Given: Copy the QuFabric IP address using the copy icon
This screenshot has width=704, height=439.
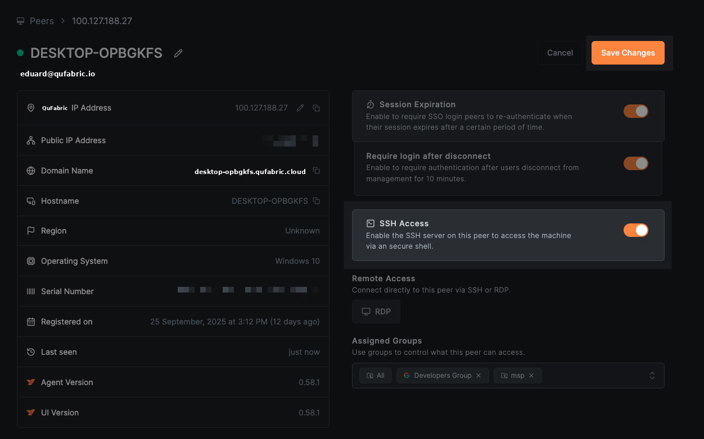Looking at the screenshot, I should coord(316,108).
